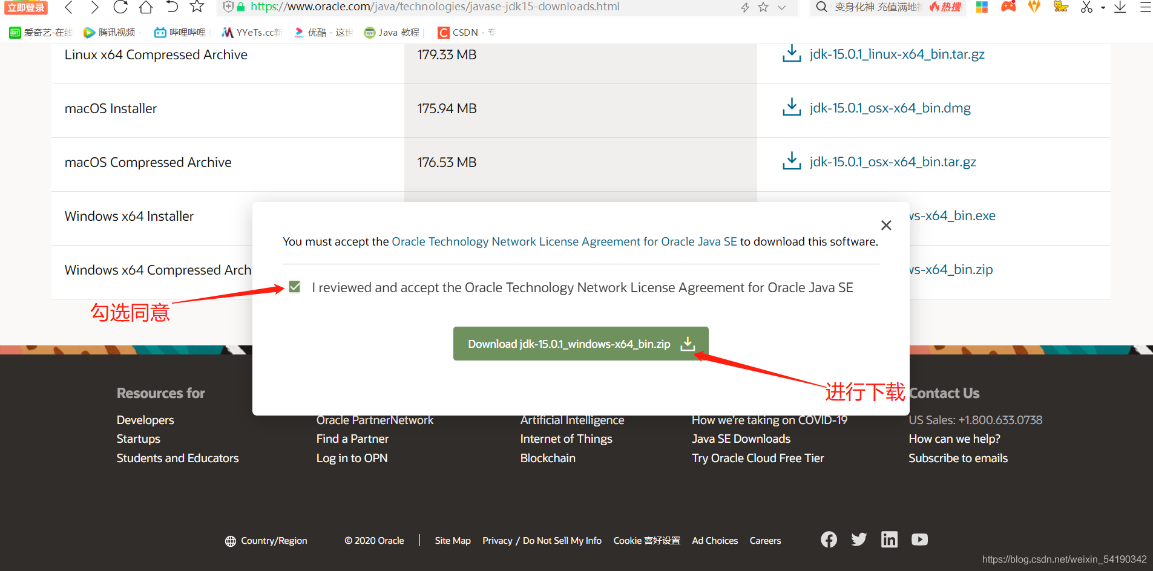Image resolution: width=1153 pixels, height=571 pixels.
Task: Open Java SE Downloads link
Action: (x=741, y=439)
